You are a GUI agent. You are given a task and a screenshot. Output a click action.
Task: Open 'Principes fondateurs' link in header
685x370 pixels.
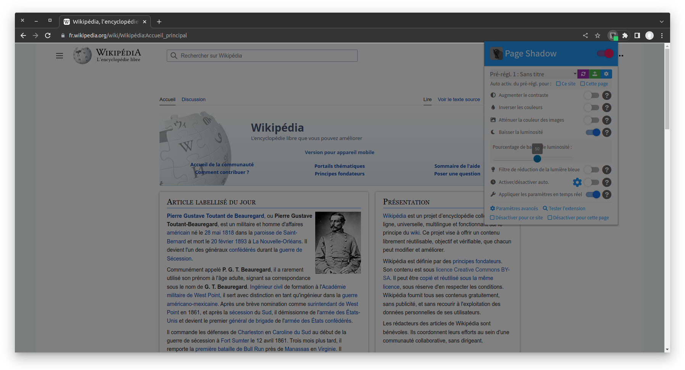(340, 174)
